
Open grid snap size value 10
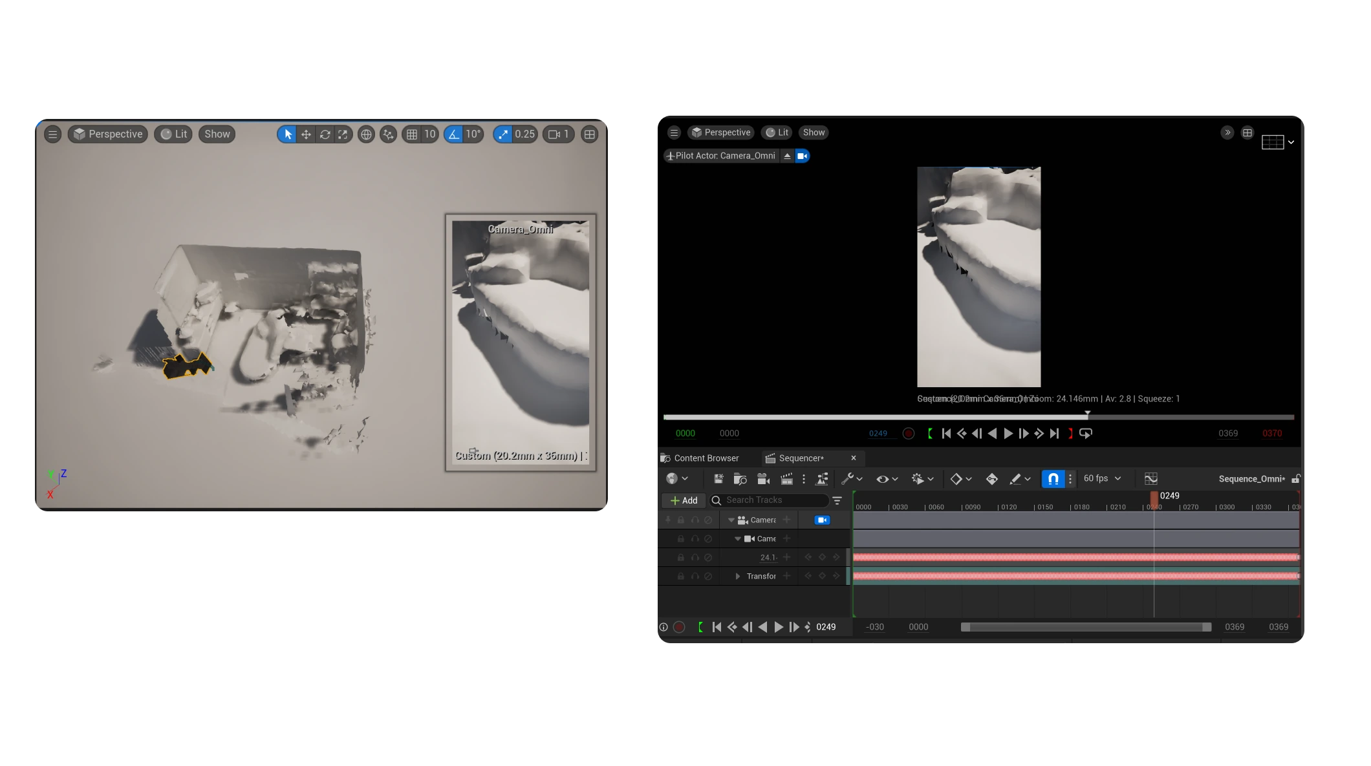click(x=430, y=134)
